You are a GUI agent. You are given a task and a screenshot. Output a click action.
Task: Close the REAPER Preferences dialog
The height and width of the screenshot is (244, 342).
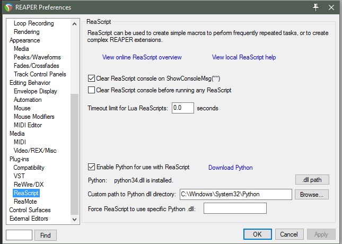pos(331,7)
